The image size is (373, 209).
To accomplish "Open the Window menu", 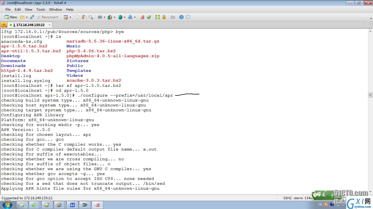I will 56,9.
